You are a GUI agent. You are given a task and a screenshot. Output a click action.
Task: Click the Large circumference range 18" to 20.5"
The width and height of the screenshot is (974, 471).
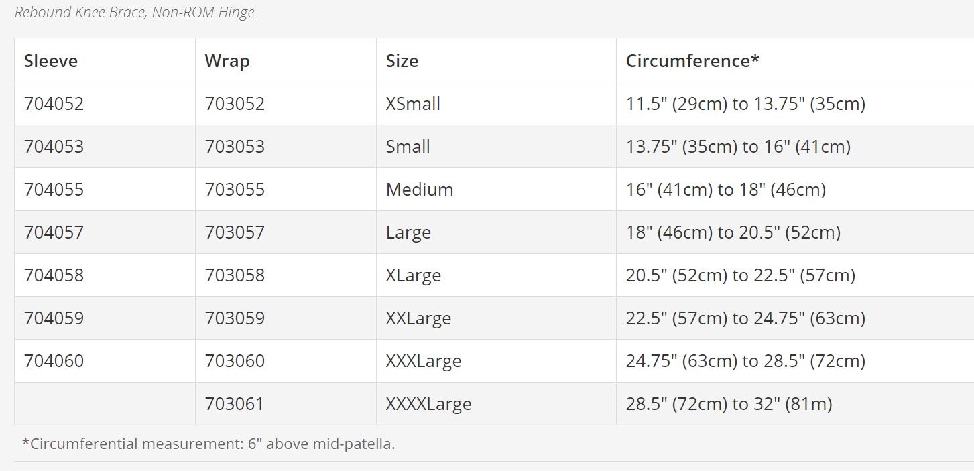733,232
